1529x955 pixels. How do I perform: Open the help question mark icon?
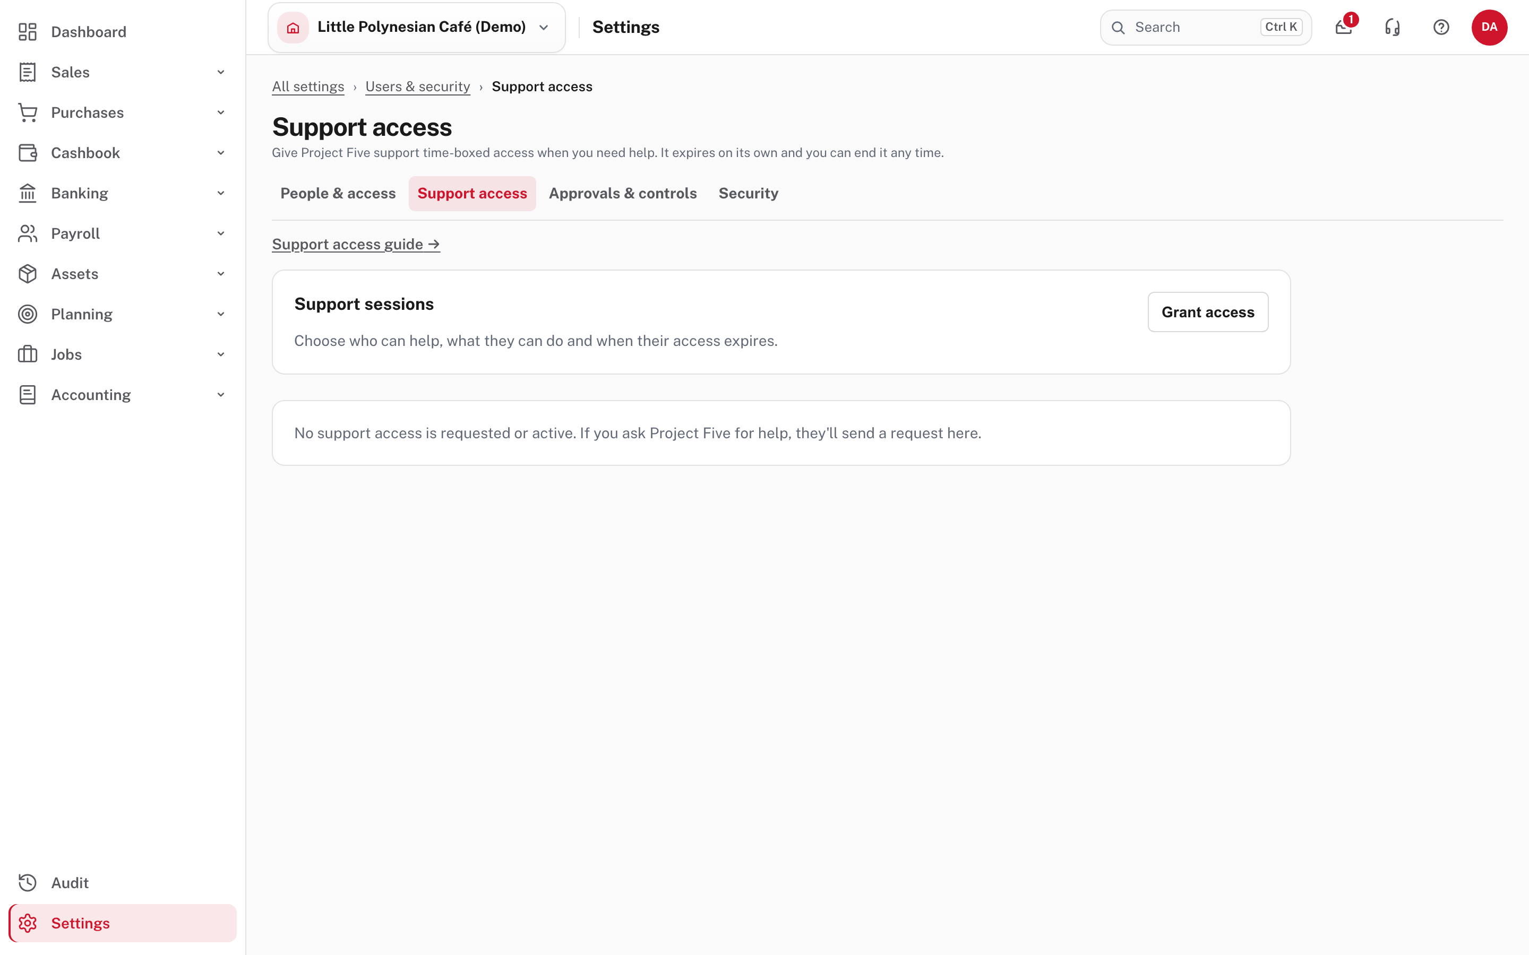click(1441, 27)
